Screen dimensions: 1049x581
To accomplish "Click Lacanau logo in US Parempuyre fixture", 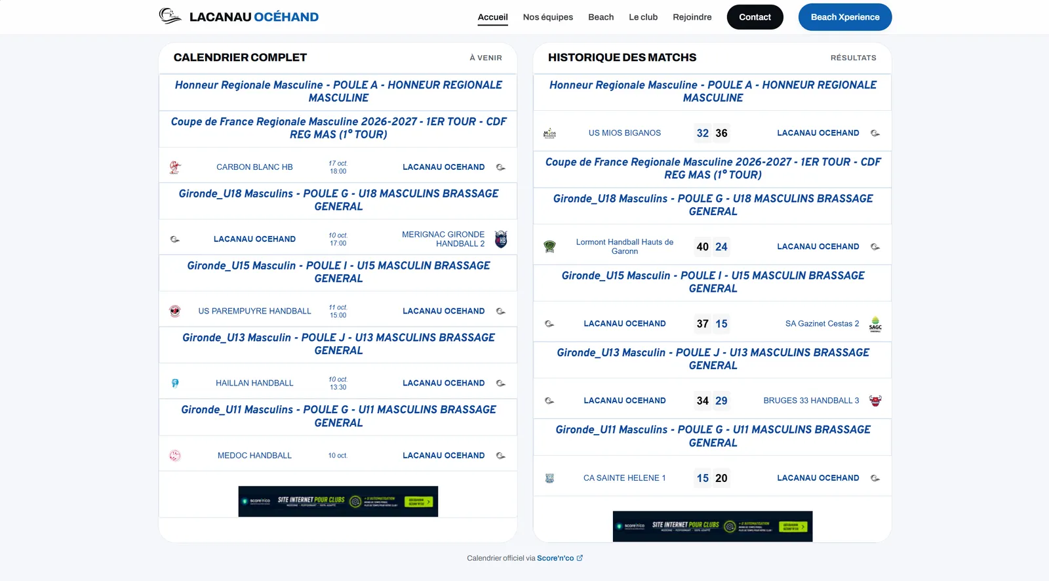I will 501,311.
